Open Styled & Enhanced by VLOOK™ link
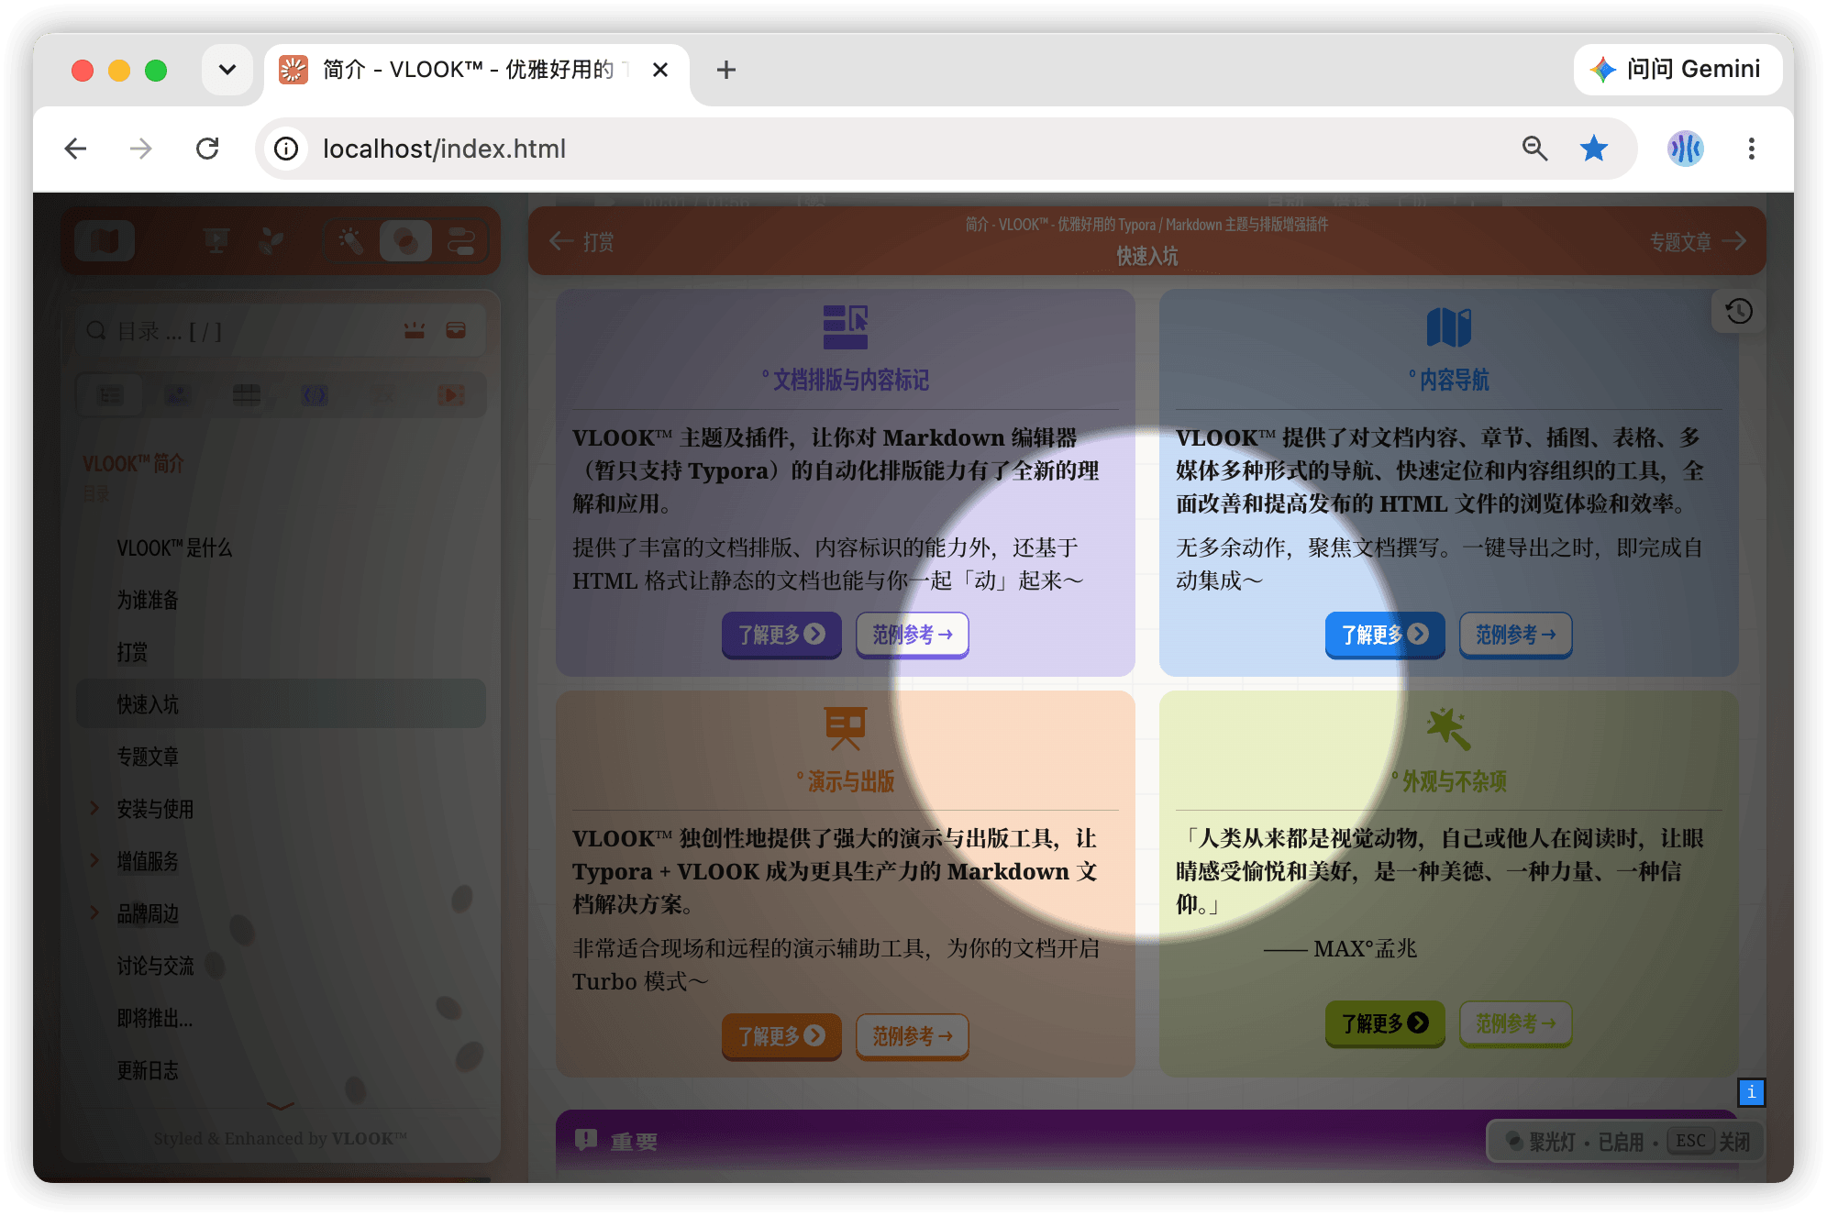 point(281,1139)
